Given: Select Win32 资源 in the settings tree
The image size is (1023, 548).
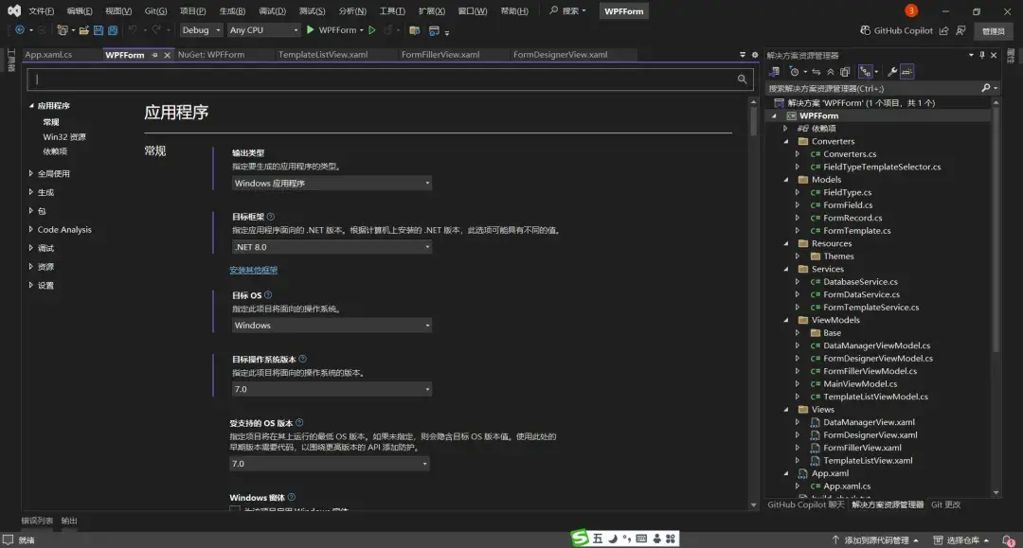Looking at the screenshot, I should click(x=64, y=137).
